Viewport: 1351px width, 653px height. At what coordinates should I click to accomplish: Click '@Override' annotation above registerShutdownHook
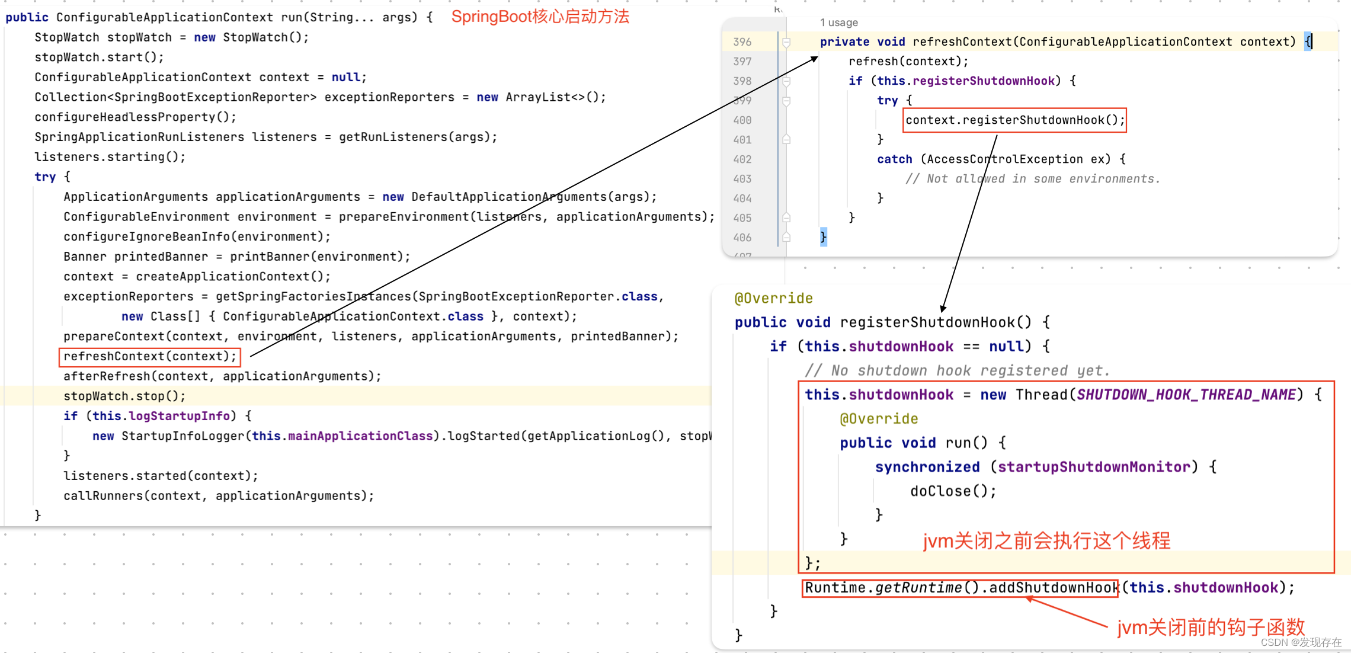(773, 299)
